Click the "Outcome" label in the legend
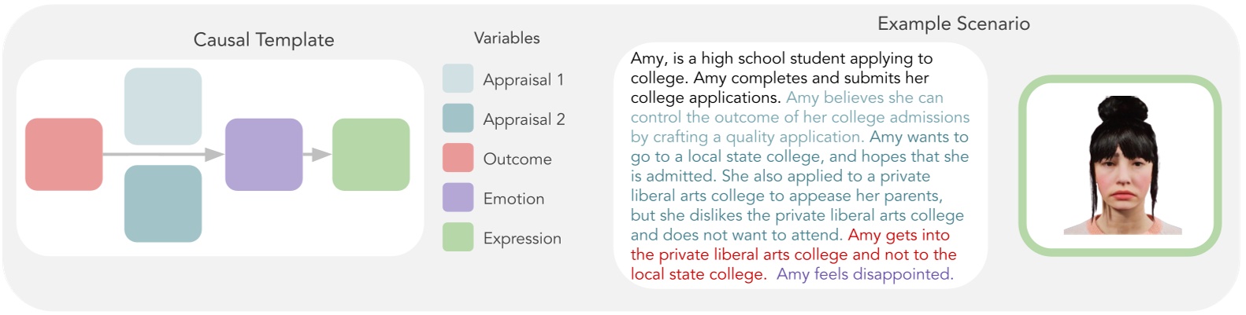 point(517,159)
